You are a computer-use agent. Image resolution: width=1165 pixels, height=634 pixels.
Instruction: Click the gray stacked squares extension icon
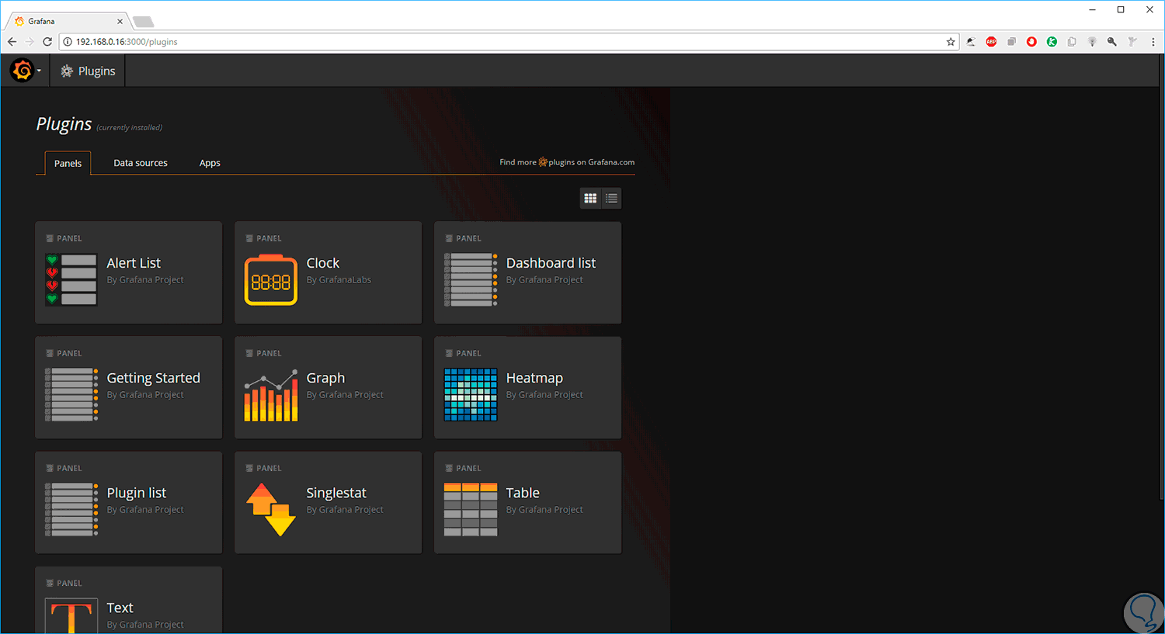1011,42
